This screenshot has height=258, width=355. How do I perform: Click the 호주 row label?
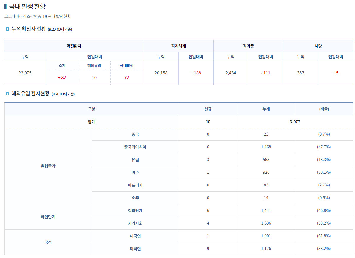click(x=135, y=198)
